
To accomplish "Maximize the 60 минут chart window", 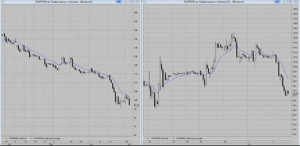I will click(x=290, y=1).
